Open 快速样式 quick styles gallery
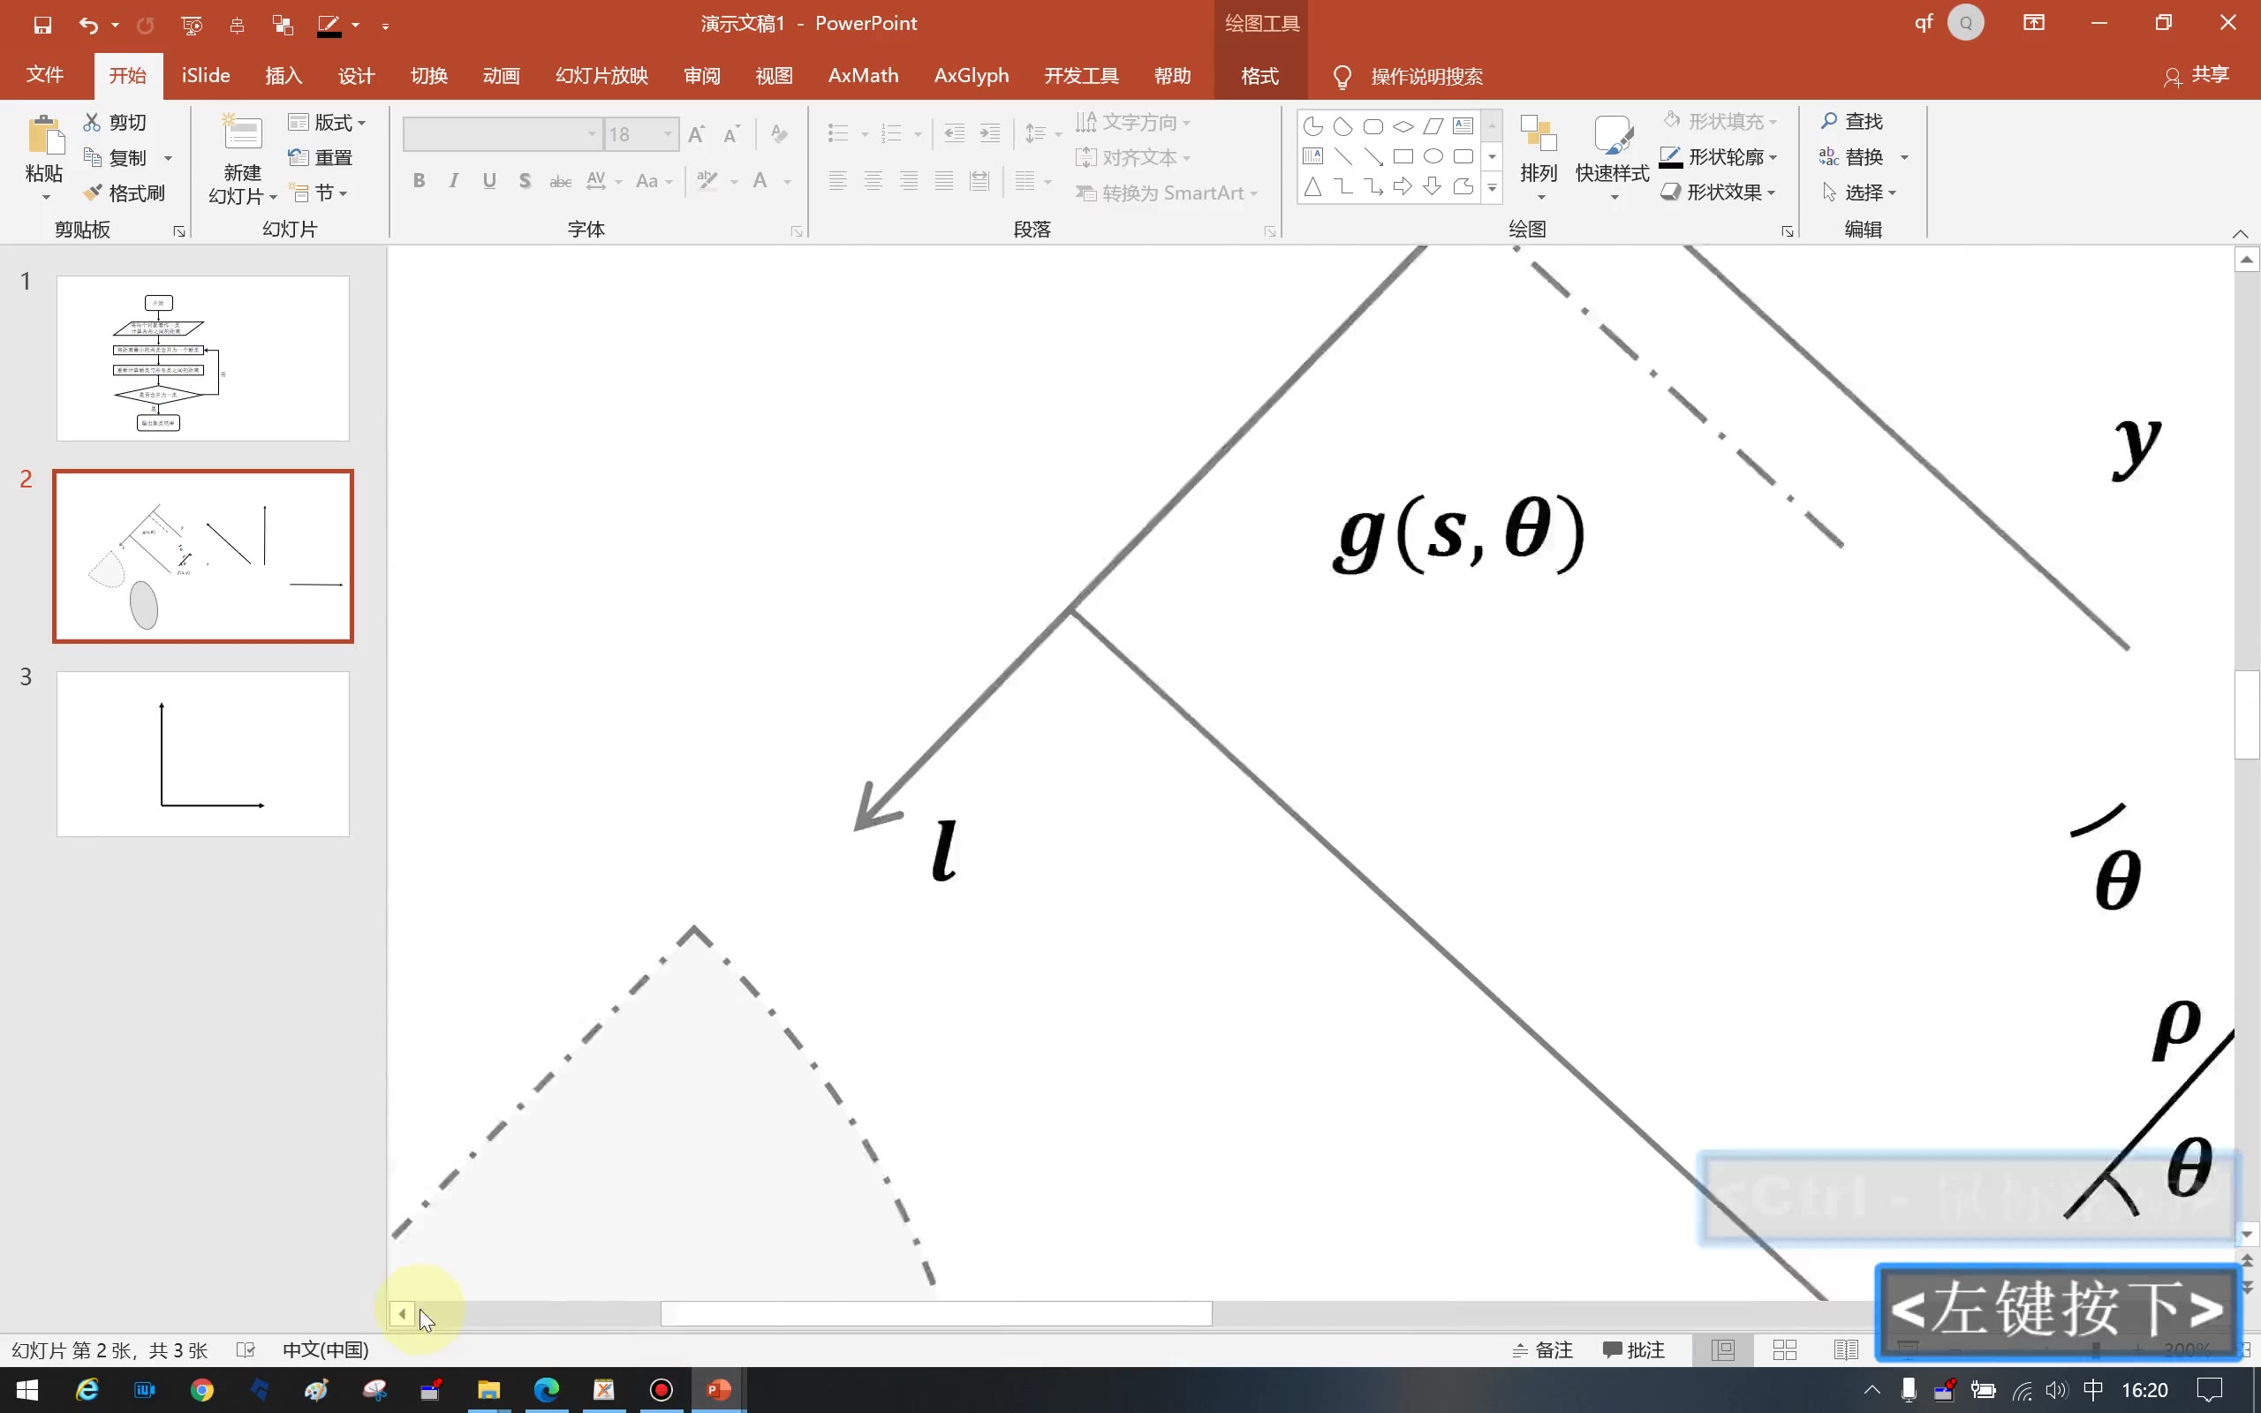This screenshot has height=1413, width=2261. tap(1613, 157)
